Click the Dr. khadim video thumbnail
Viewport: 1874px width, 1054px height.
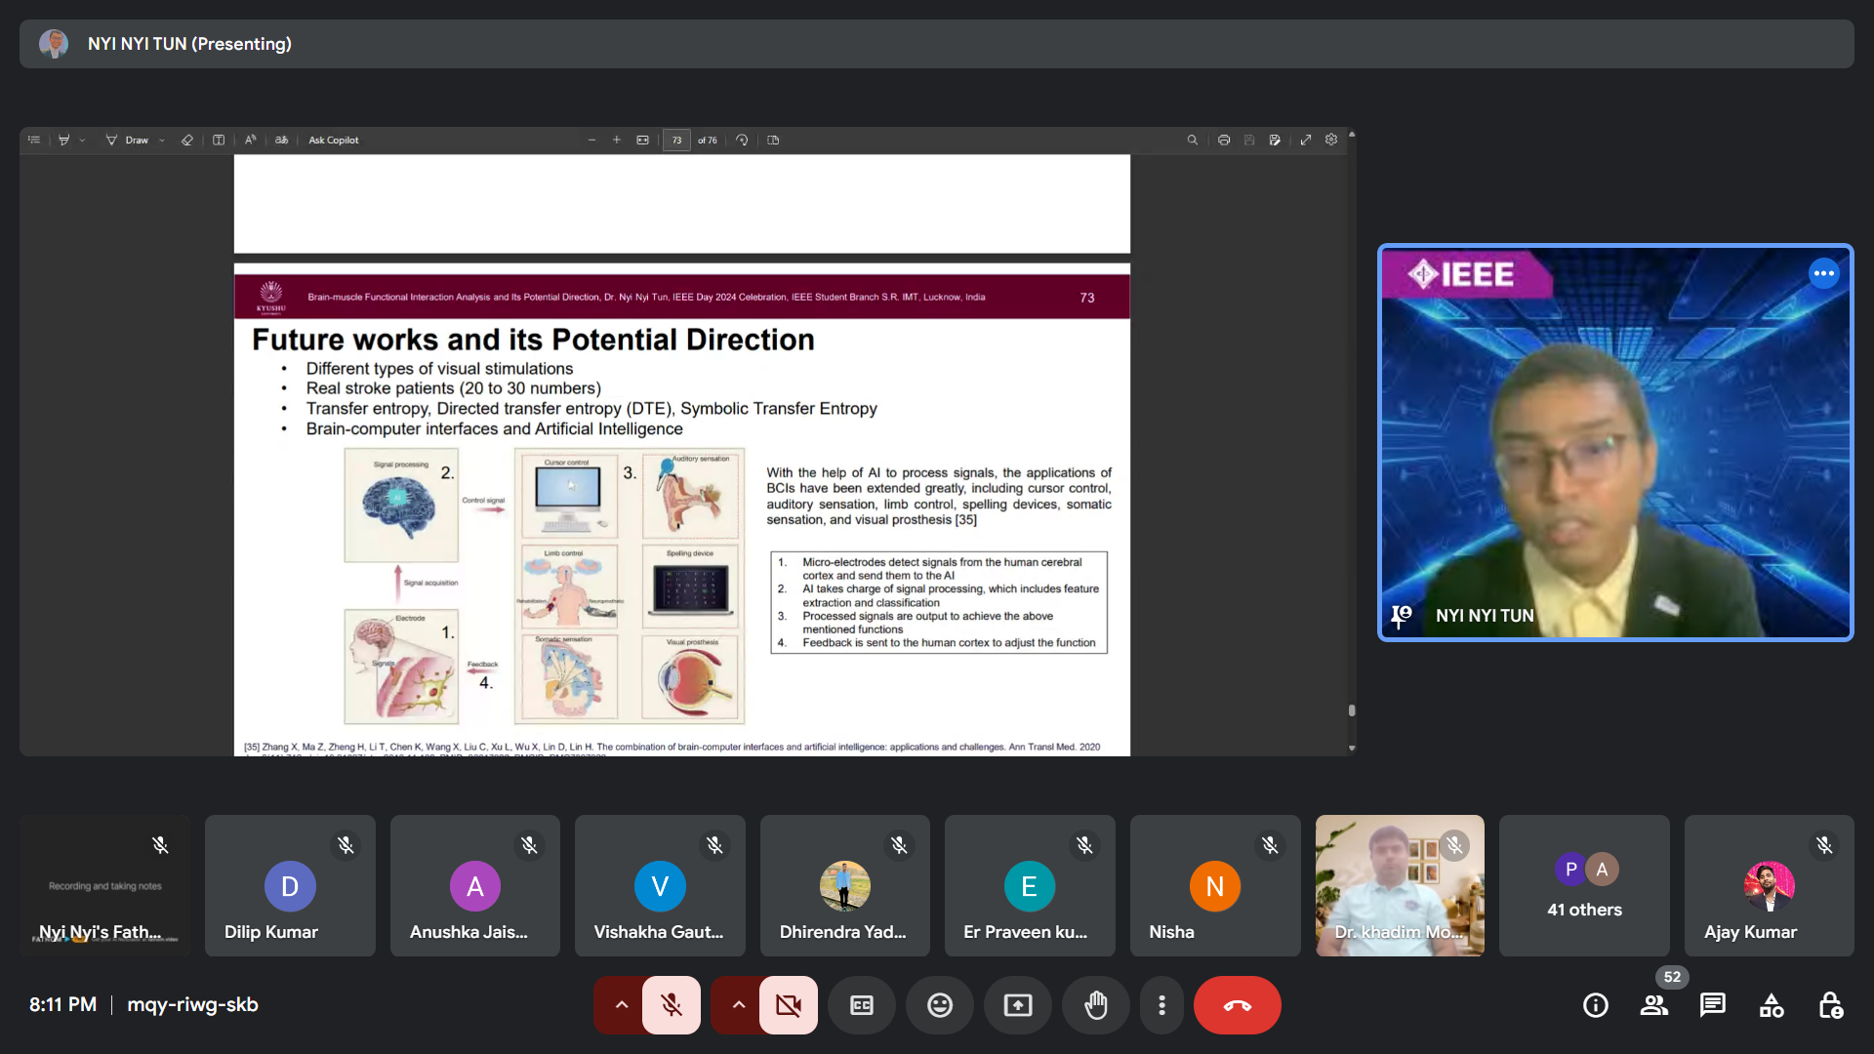[x=1400, y=886]
